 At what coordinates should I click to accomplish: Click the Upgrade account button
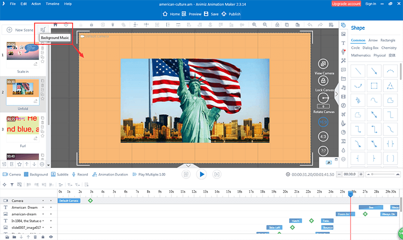[346, 4]
